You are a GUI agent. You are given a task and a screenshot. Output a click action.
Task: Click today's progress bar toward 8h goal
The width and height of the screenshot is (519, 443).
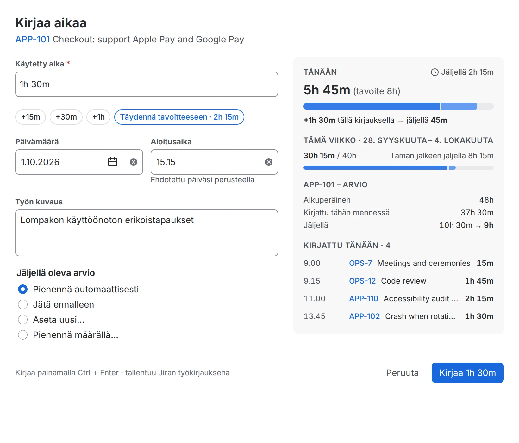point(398,106)
